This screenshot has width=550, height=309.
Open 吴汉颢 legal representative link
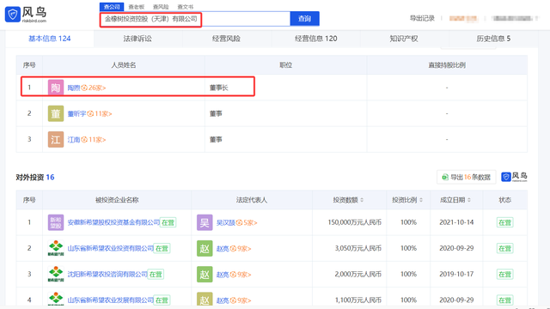[x=225, y=222]
